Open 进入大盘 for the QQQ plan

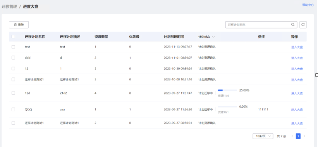[x=297, y=110]
